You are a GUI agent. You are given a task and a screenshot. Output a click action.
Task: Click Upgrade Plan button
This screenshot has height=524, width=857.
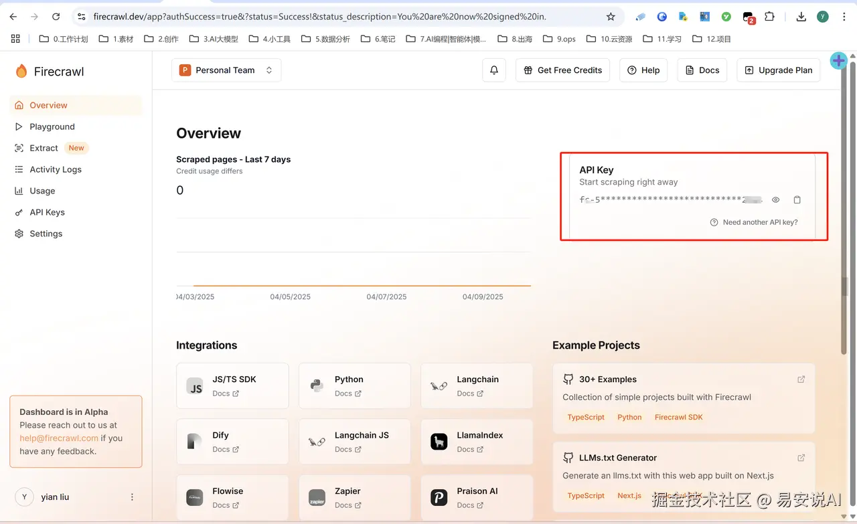coord(779,70)
